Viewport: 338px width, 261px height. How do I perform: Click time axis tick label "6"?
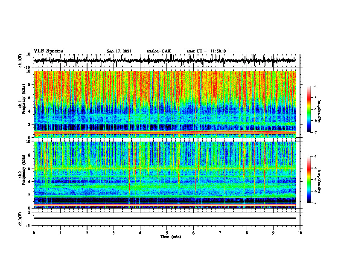point(193,233)
